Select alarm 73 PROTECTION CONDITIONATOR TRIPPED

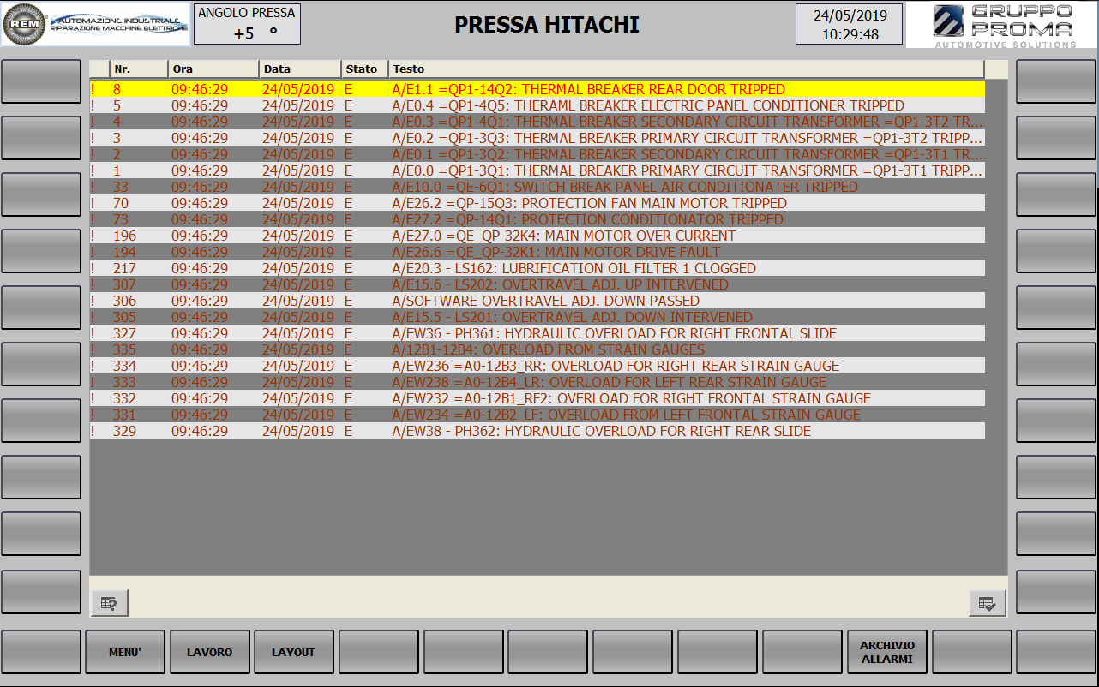537,219
